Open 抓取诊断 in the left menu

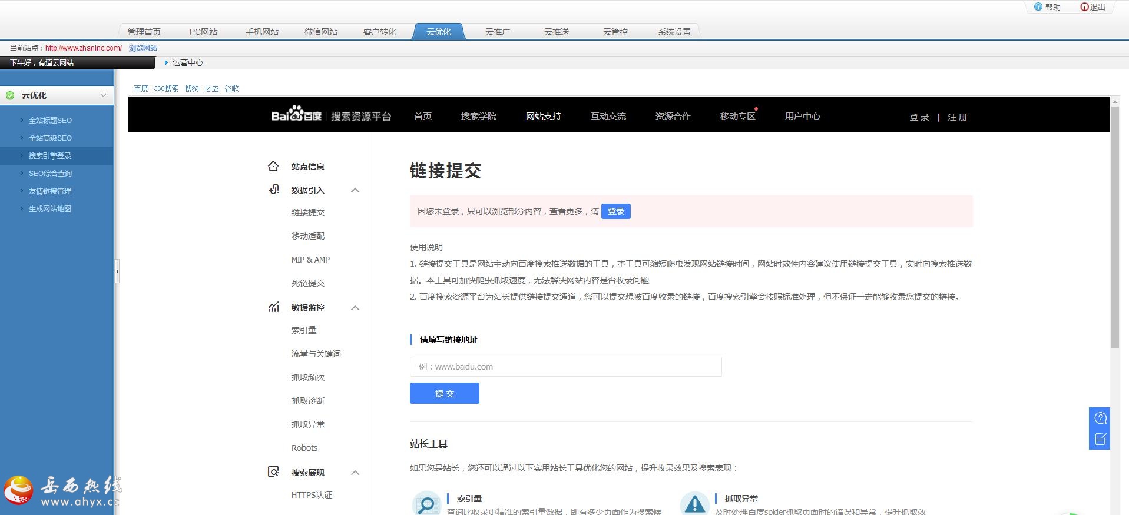pos(308,401)
